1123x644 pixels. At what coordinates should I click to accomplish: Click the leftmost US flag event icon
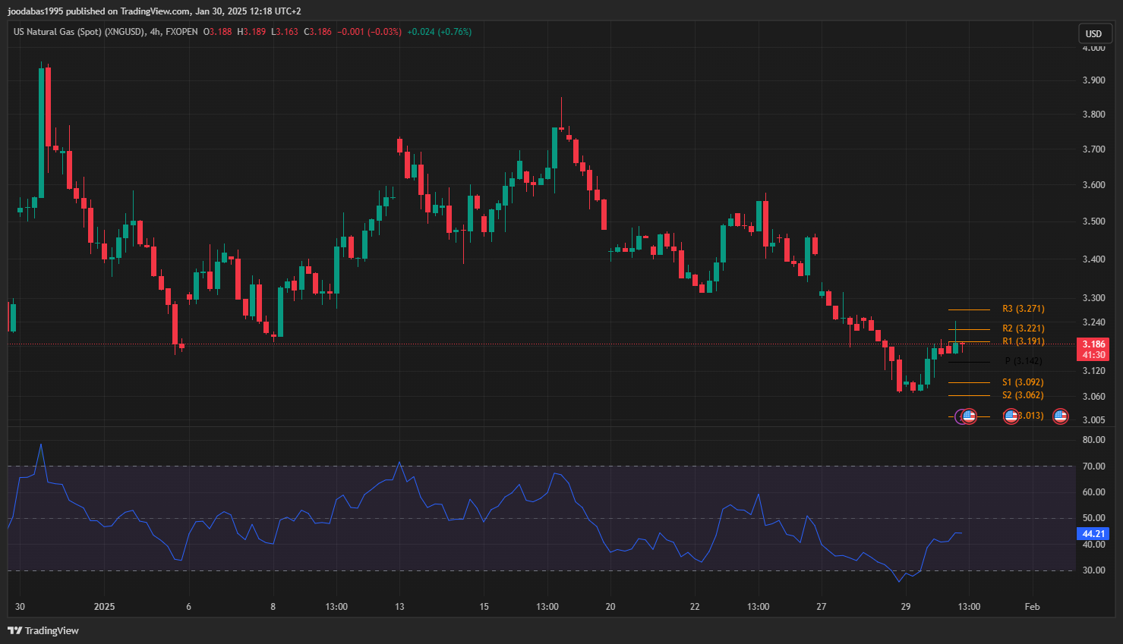click(x=969, y=416)
